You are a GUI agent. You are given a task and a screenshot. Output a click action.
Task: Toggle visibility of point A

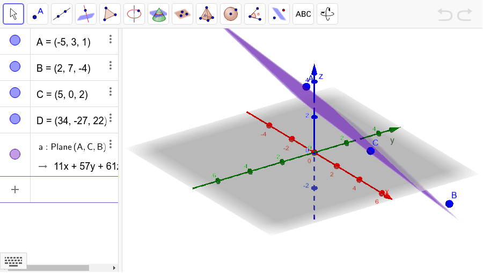pos(15,40)
